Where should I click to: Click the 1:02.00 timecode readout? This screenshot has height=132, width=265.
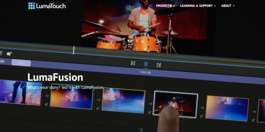tap(145, 72)
